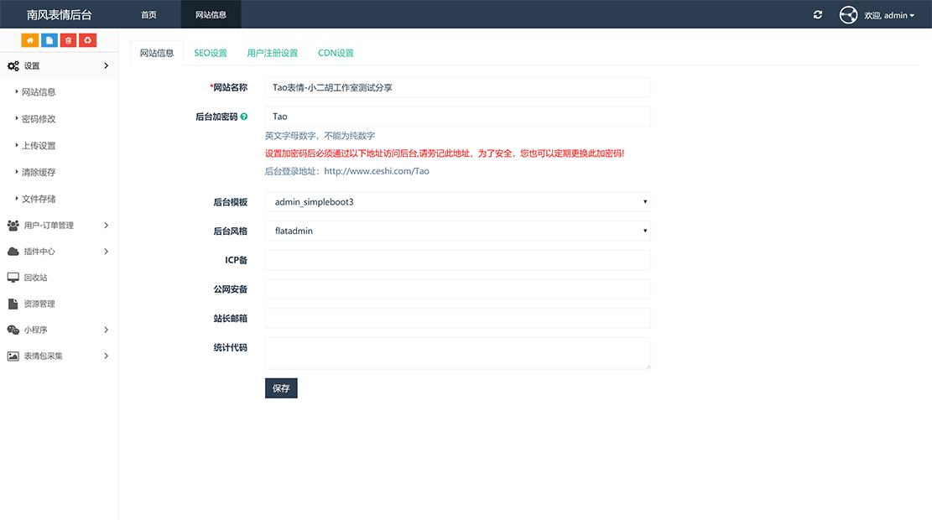Click the orange home quick-access icon

coord(30,39)
